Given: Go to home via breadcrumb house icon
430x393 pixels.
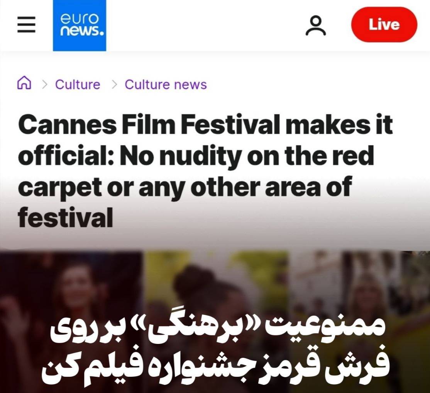Looking at the screenshot, I should click(24, 83).
